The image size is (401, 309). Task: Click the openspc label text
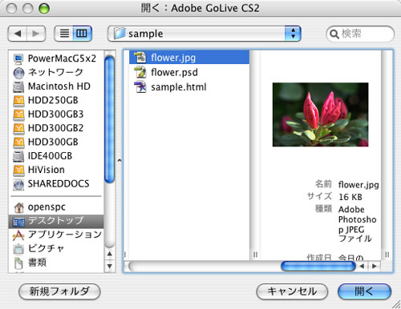[x=47, y=207]
